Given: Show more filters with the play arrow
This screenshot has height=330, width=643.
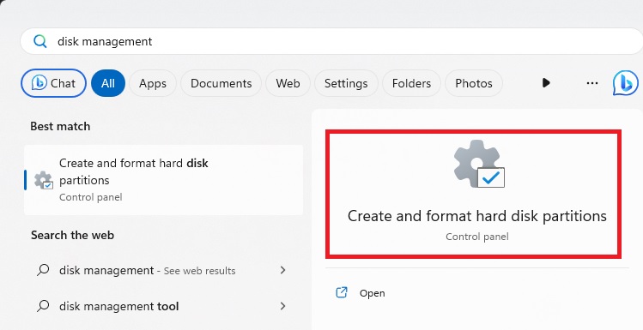Looking at the screenshot, I should point(546,83).
